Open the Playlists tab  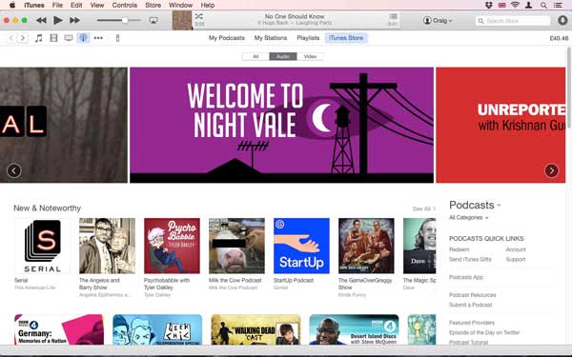tap(308, 38)
